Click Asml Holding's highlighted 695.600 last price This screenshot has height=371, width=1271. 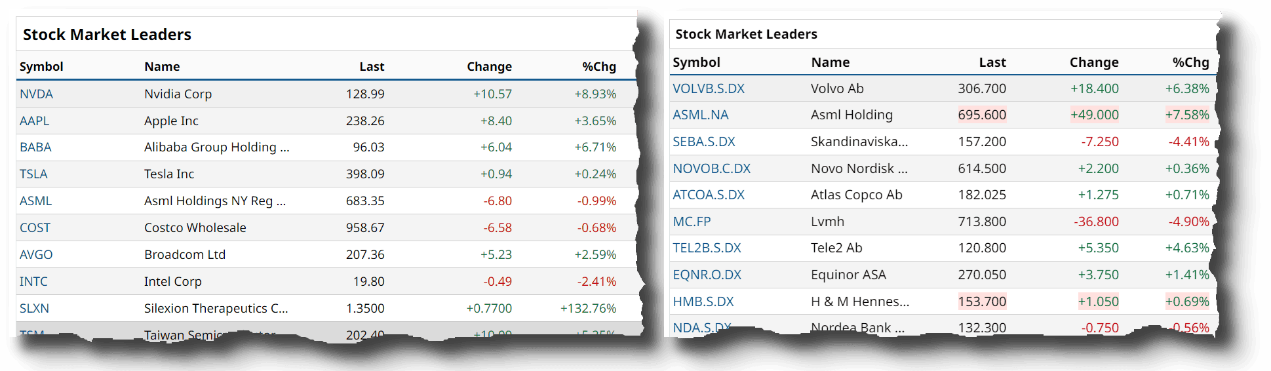pos(981,115)
